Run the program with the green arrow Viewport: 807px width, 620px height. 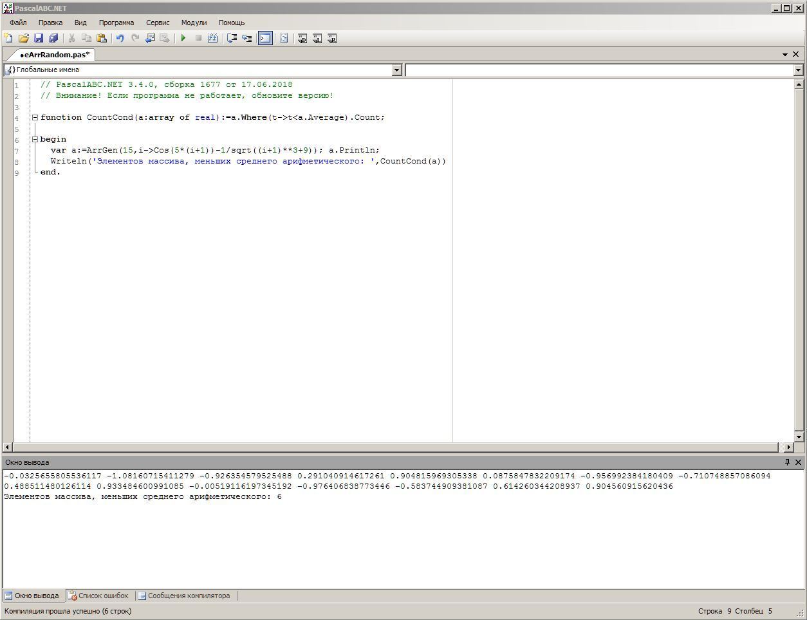183,39
